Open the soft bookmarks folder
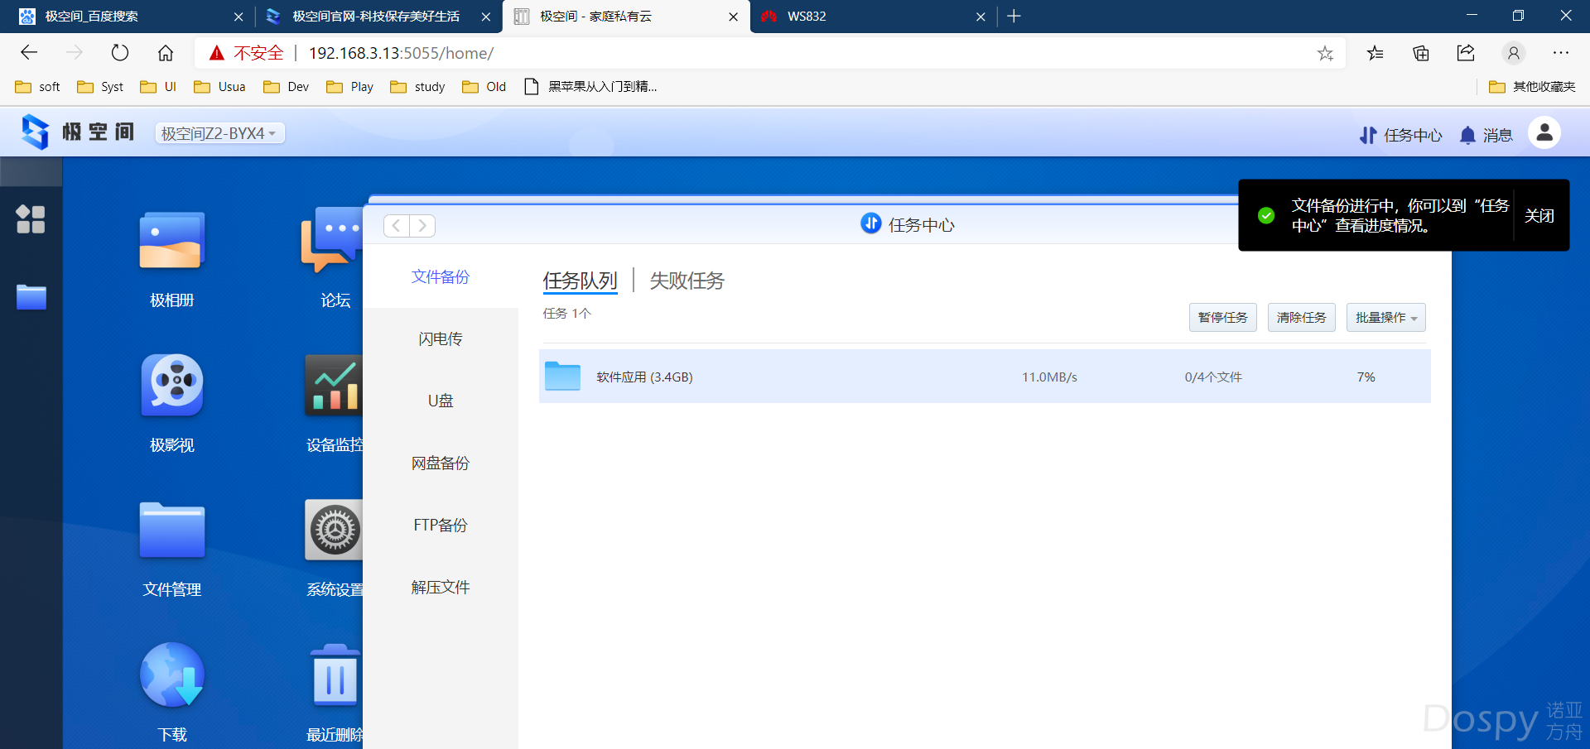Viewport: 1590px width, 749px height. (x=38, y=87)
